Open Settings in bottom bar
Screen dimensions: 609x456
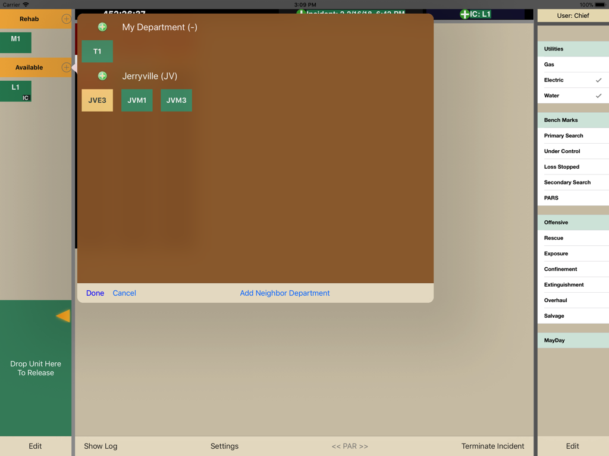(224, 446)
